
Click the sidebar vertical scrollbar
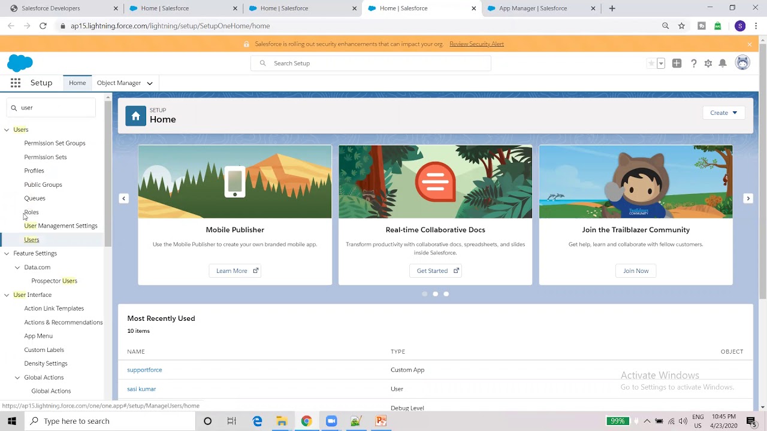coord(108,174)
